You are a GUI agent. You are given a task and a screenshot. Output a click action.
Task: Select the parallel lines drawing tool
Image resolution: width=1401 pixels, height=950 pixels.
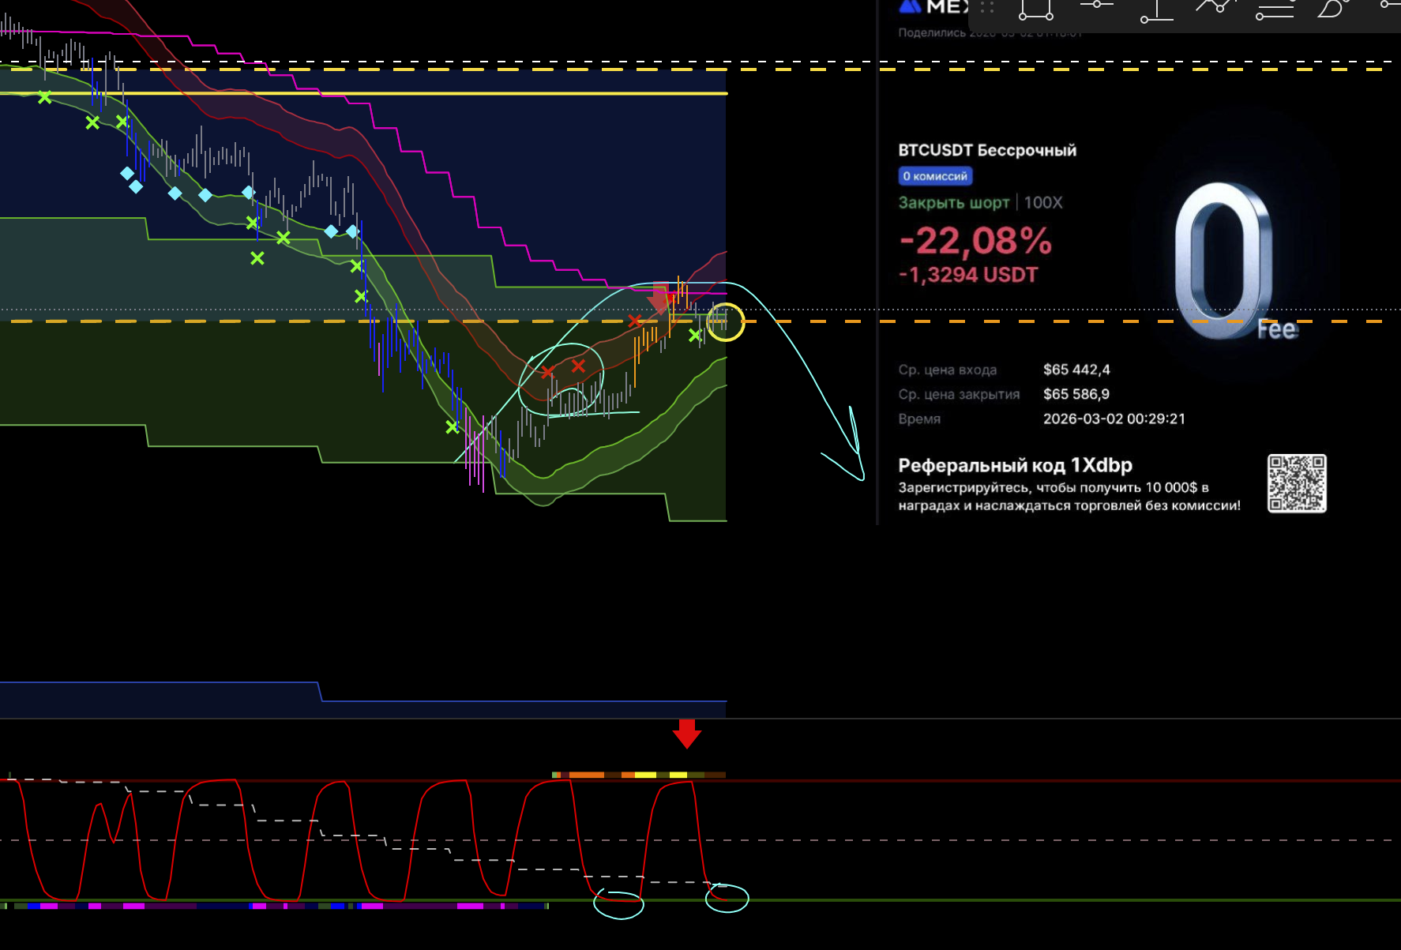pyautogui.click(x=1275, y=9)
